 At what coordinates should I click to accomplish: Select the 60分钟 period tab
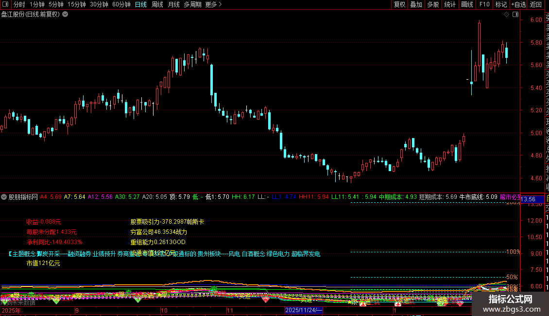coord(121,4)
